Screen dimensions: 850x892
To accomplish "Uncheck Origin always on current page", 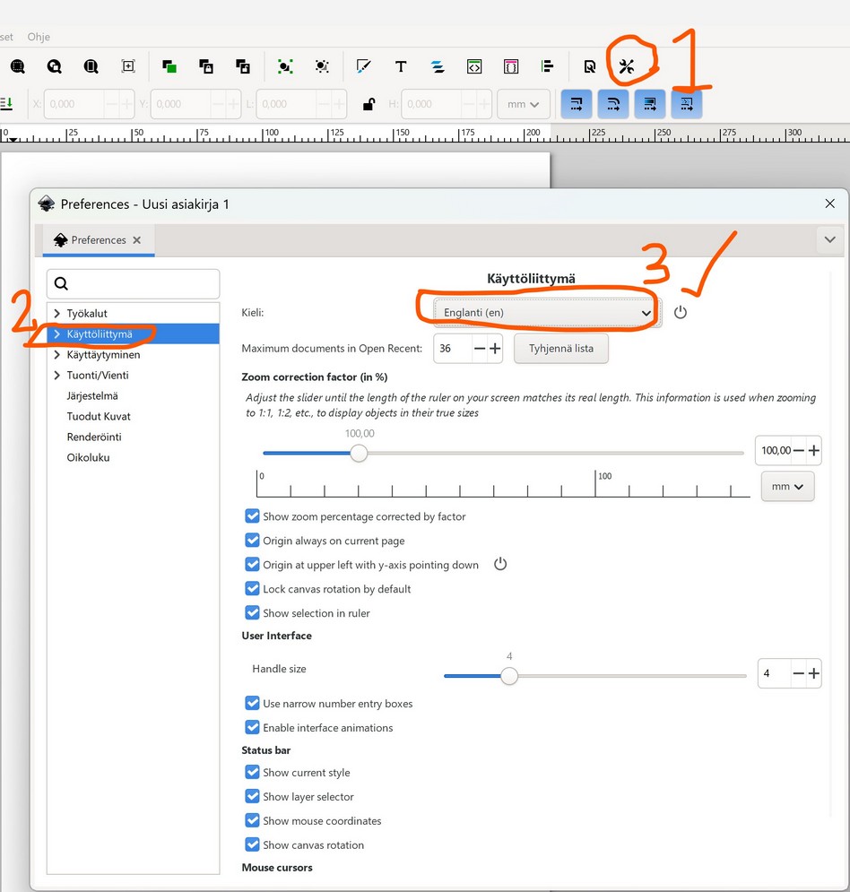I will [252, 540].
